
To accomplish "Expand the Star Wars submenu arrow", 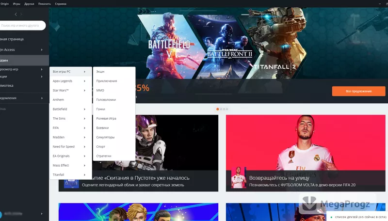I will click(x=84, y=91).
